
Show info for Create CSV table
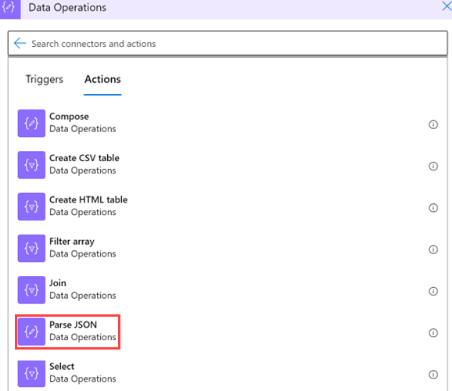tap(433, 166)
